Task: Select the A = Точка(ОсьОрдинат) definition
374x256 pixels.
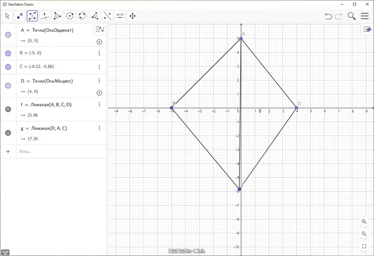Action: point(47,30)
